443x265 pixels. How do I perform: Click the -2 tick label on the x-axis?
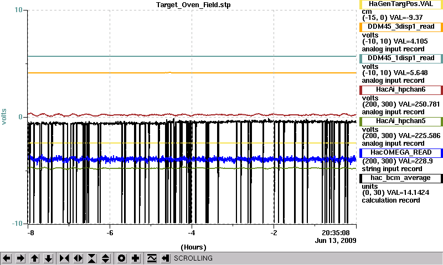[x=274, y=233]
